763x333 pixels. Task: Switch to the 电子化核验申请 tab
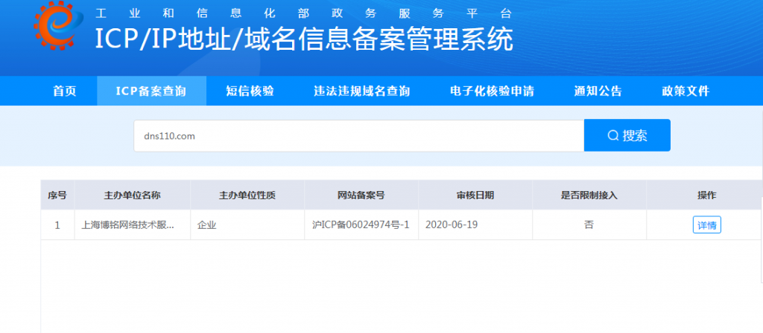[492, 91]
